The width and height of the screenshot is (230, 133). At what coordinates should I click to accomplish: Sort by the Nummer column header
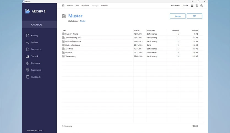pos(176,31)
